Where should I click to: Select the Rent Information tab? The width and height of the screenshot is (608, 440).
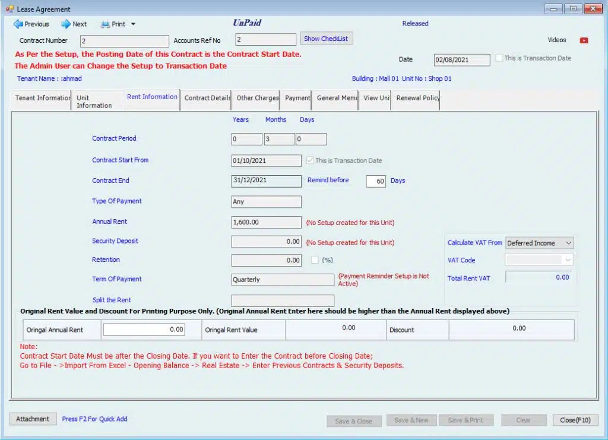click(152, 97)
